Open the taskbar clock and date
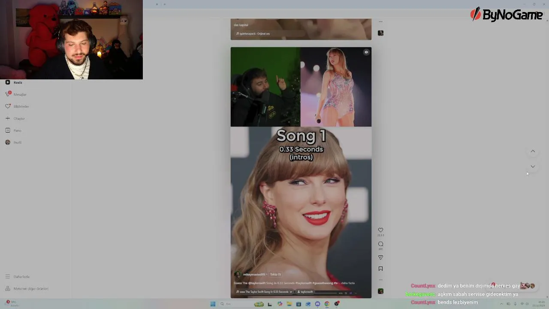Image resolution: width=549 pixels, height=309 pixels. pyautogui.click(x=539, y=304)
